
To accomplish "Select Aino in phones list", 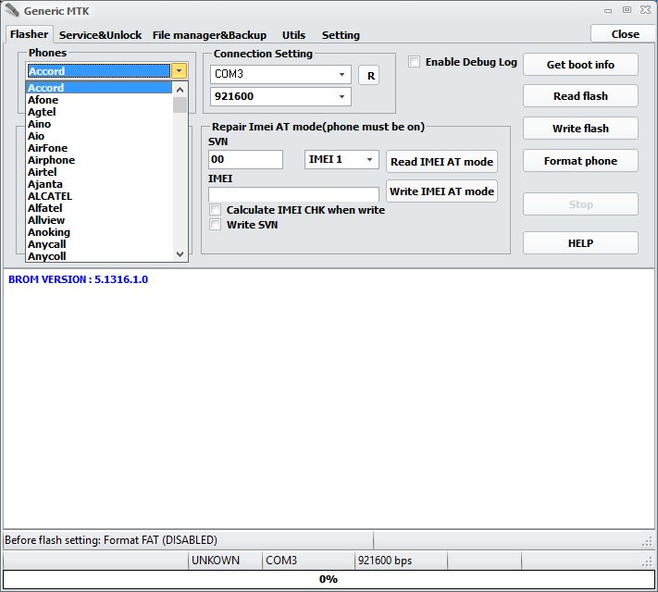I will [99, 124].
